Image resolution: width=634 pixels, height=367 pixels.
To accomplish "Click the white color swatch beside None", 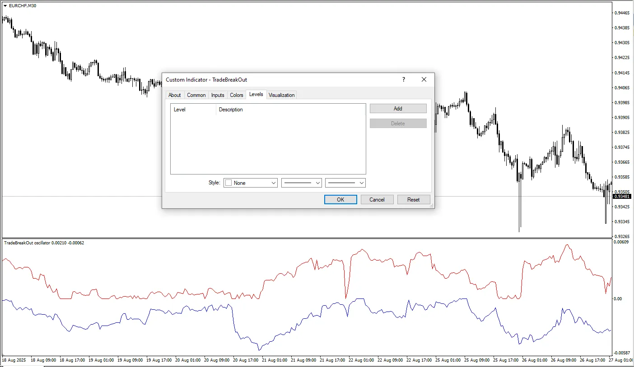I will tap(228, 183).
